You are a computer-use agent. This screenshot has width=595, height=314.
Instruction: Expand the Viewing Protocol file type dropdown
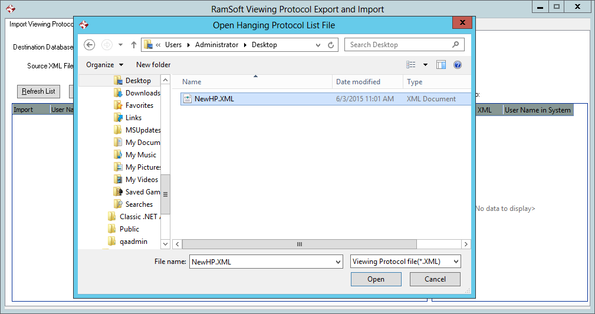(455, 262)
